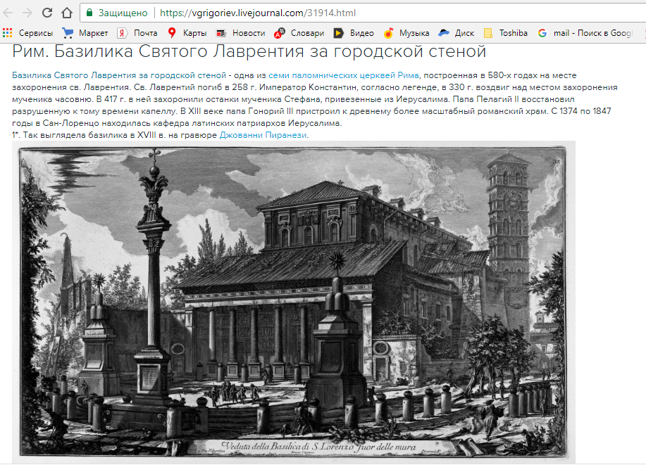Open the Сервисы apps grid icon

(x=8, y=33)
